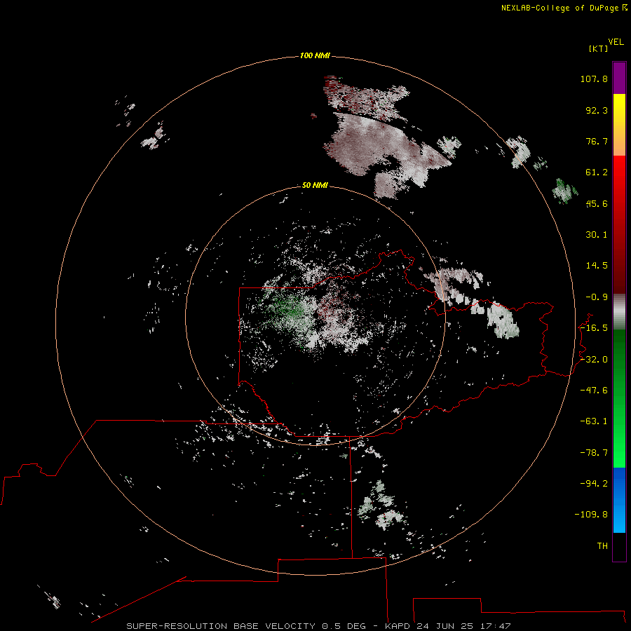Click the -16.5 velocity scale value
This screenshot has width=631, height=631.
pos(594,328)
